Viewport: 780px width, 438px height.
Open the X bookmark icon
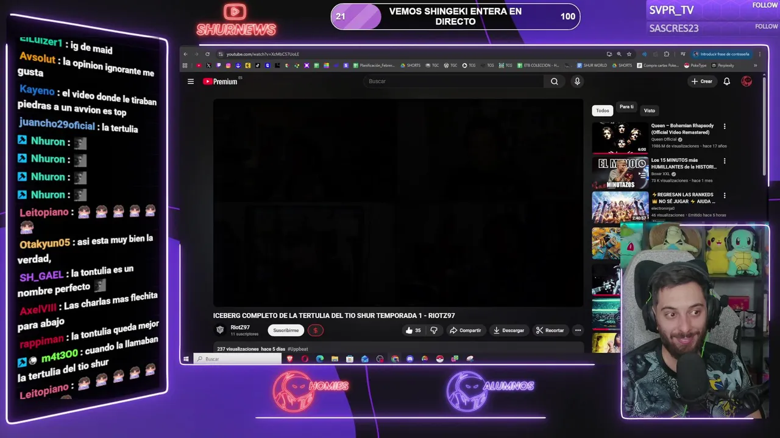[x=209, y=66]
